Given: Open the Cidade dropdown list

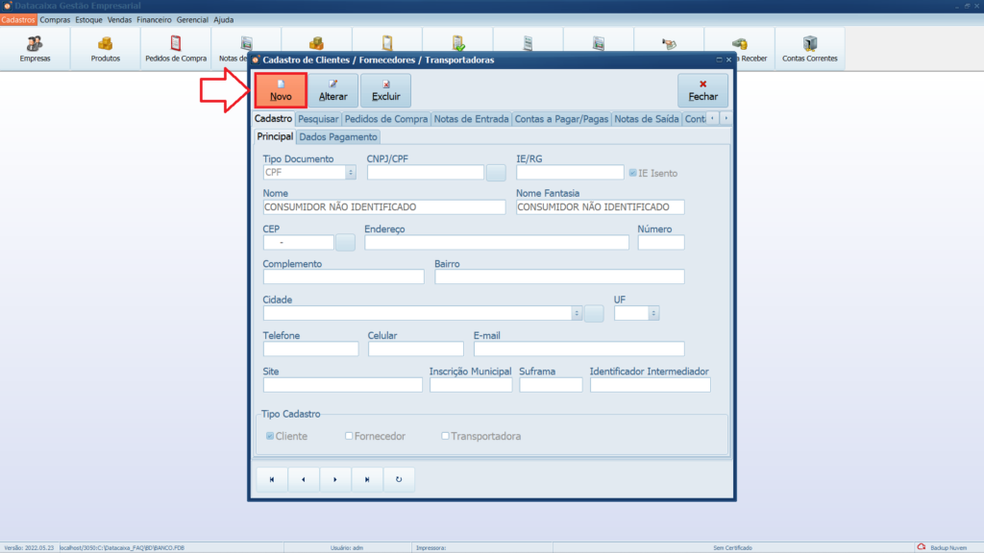Looking at the screenshot, I should coord(577,313).
